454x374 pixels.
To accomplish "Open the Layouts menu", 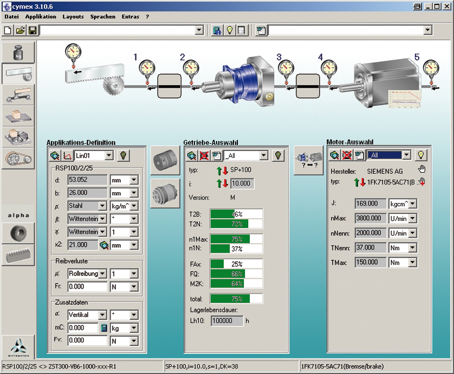I will coord(73,16).
